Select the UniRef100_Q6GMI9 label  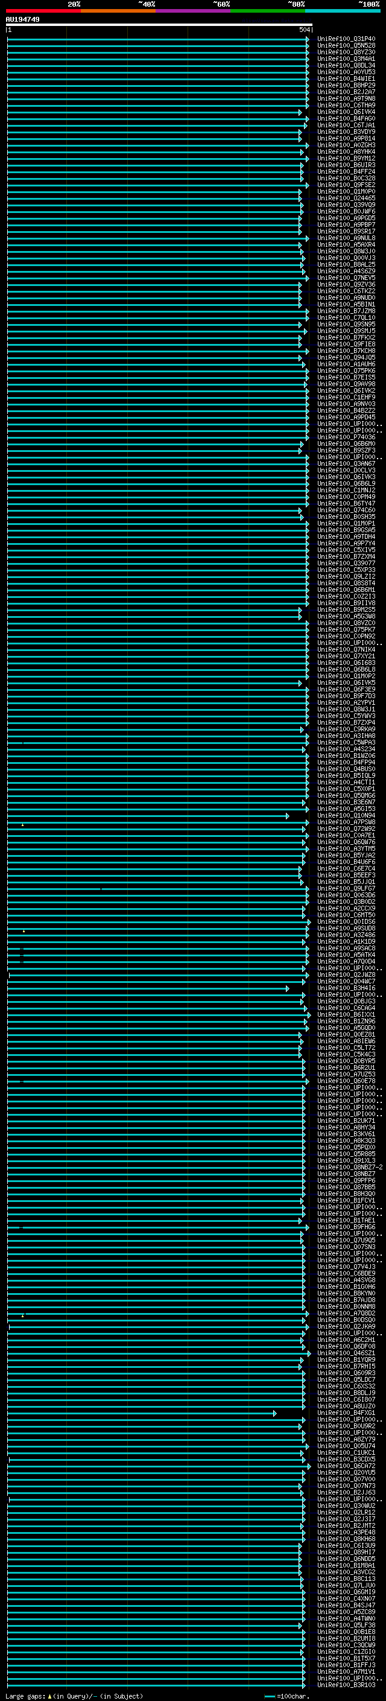point(346,1592)
